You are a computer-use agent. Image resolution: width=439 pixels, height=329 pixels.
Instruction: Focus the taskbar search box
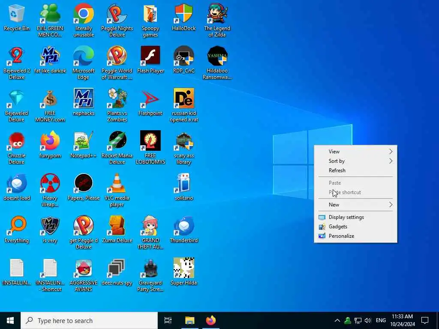coord(89,320)
